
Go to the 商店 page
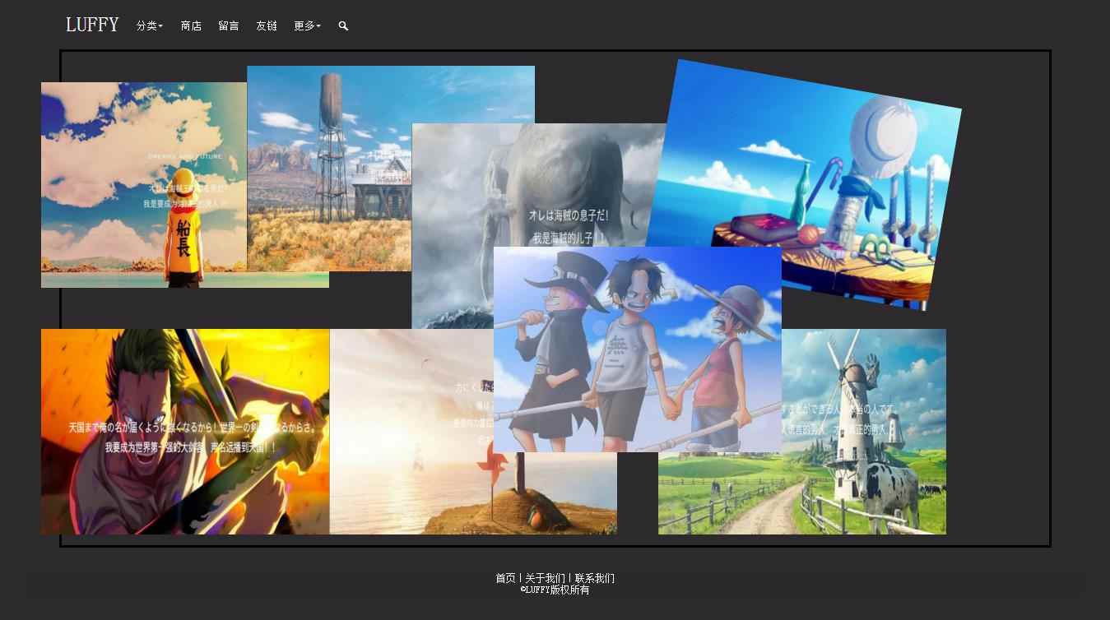click(x=191, y=26)
